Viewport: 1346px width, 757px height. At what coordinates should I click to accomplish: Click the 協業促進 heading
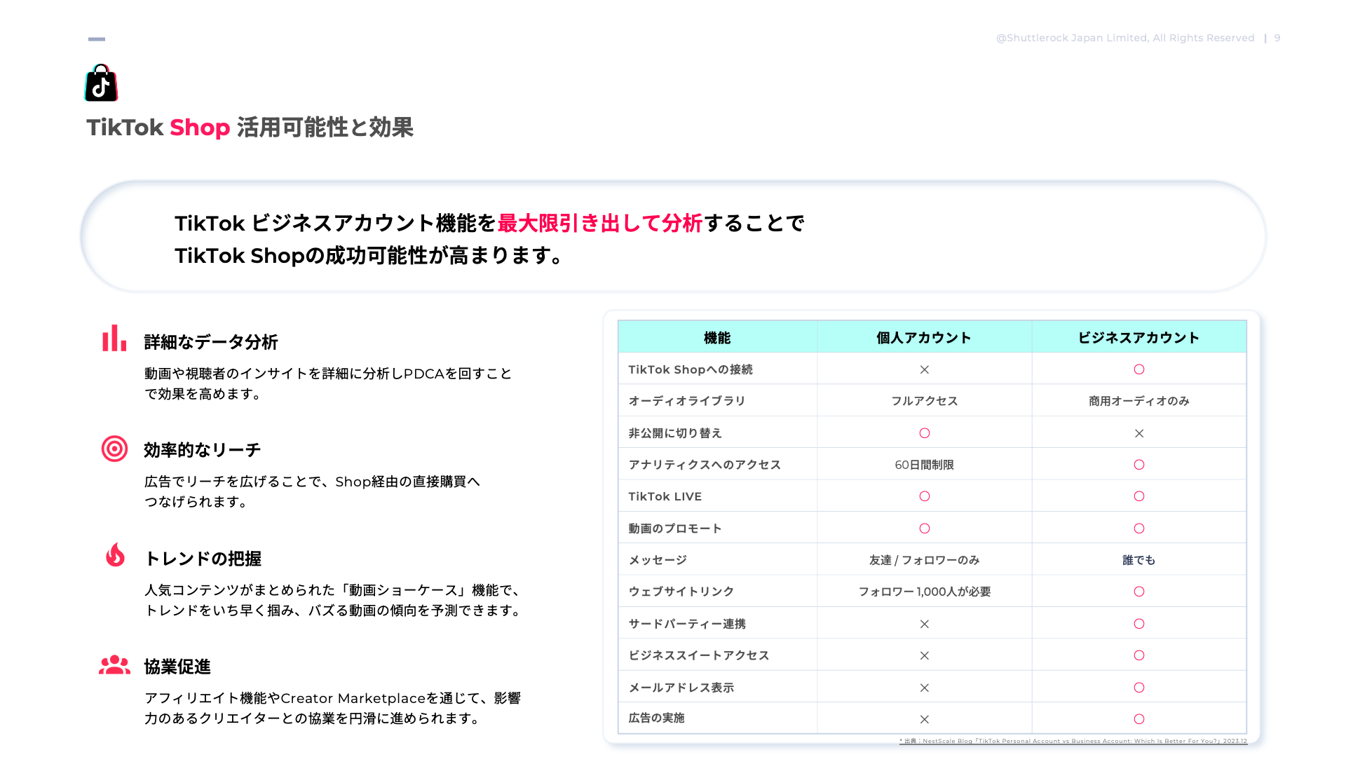177,667
